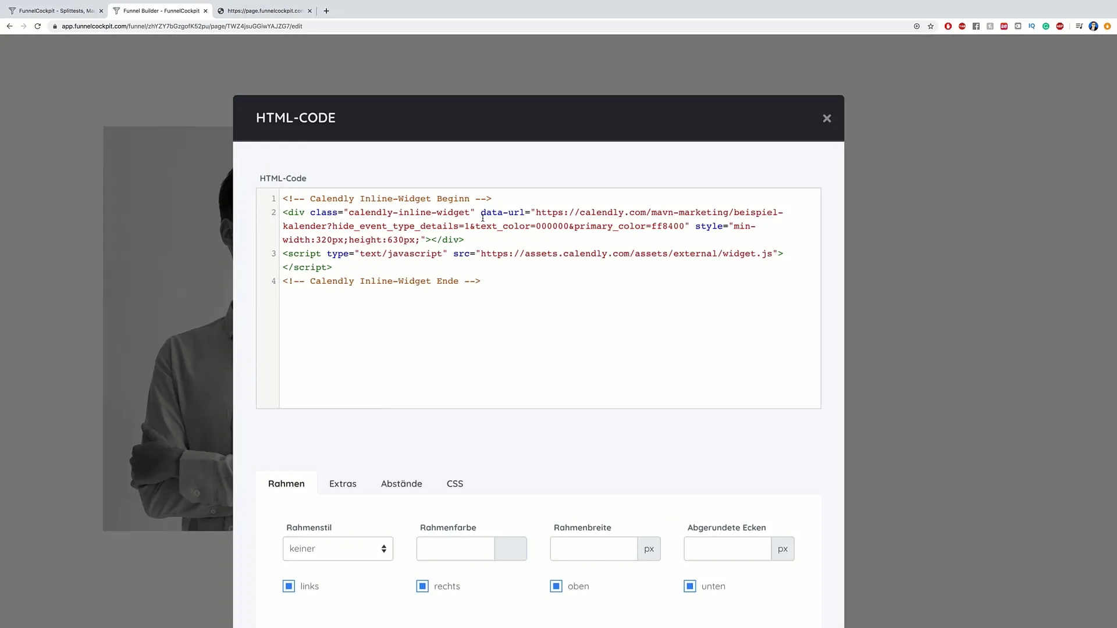Click the Calendly Inline-Widget Beginn comment line
Image resolution: width=1117 pixels, height=628 pixels.
click(387, 199)
